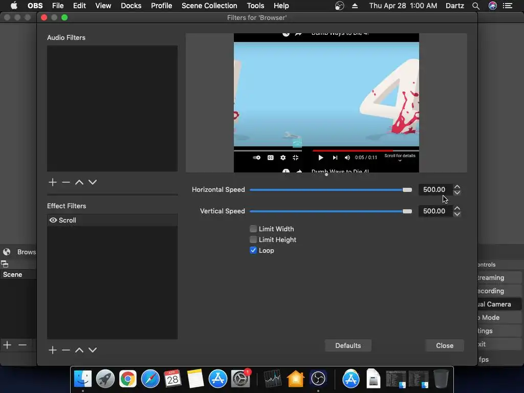Open the View menu

[x=103, y=6]
